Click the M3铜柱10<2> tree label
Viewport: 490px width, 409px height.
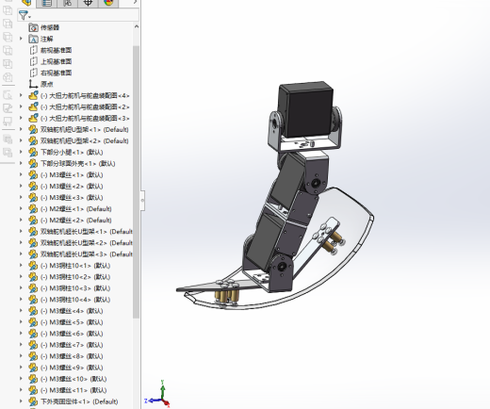75,277
